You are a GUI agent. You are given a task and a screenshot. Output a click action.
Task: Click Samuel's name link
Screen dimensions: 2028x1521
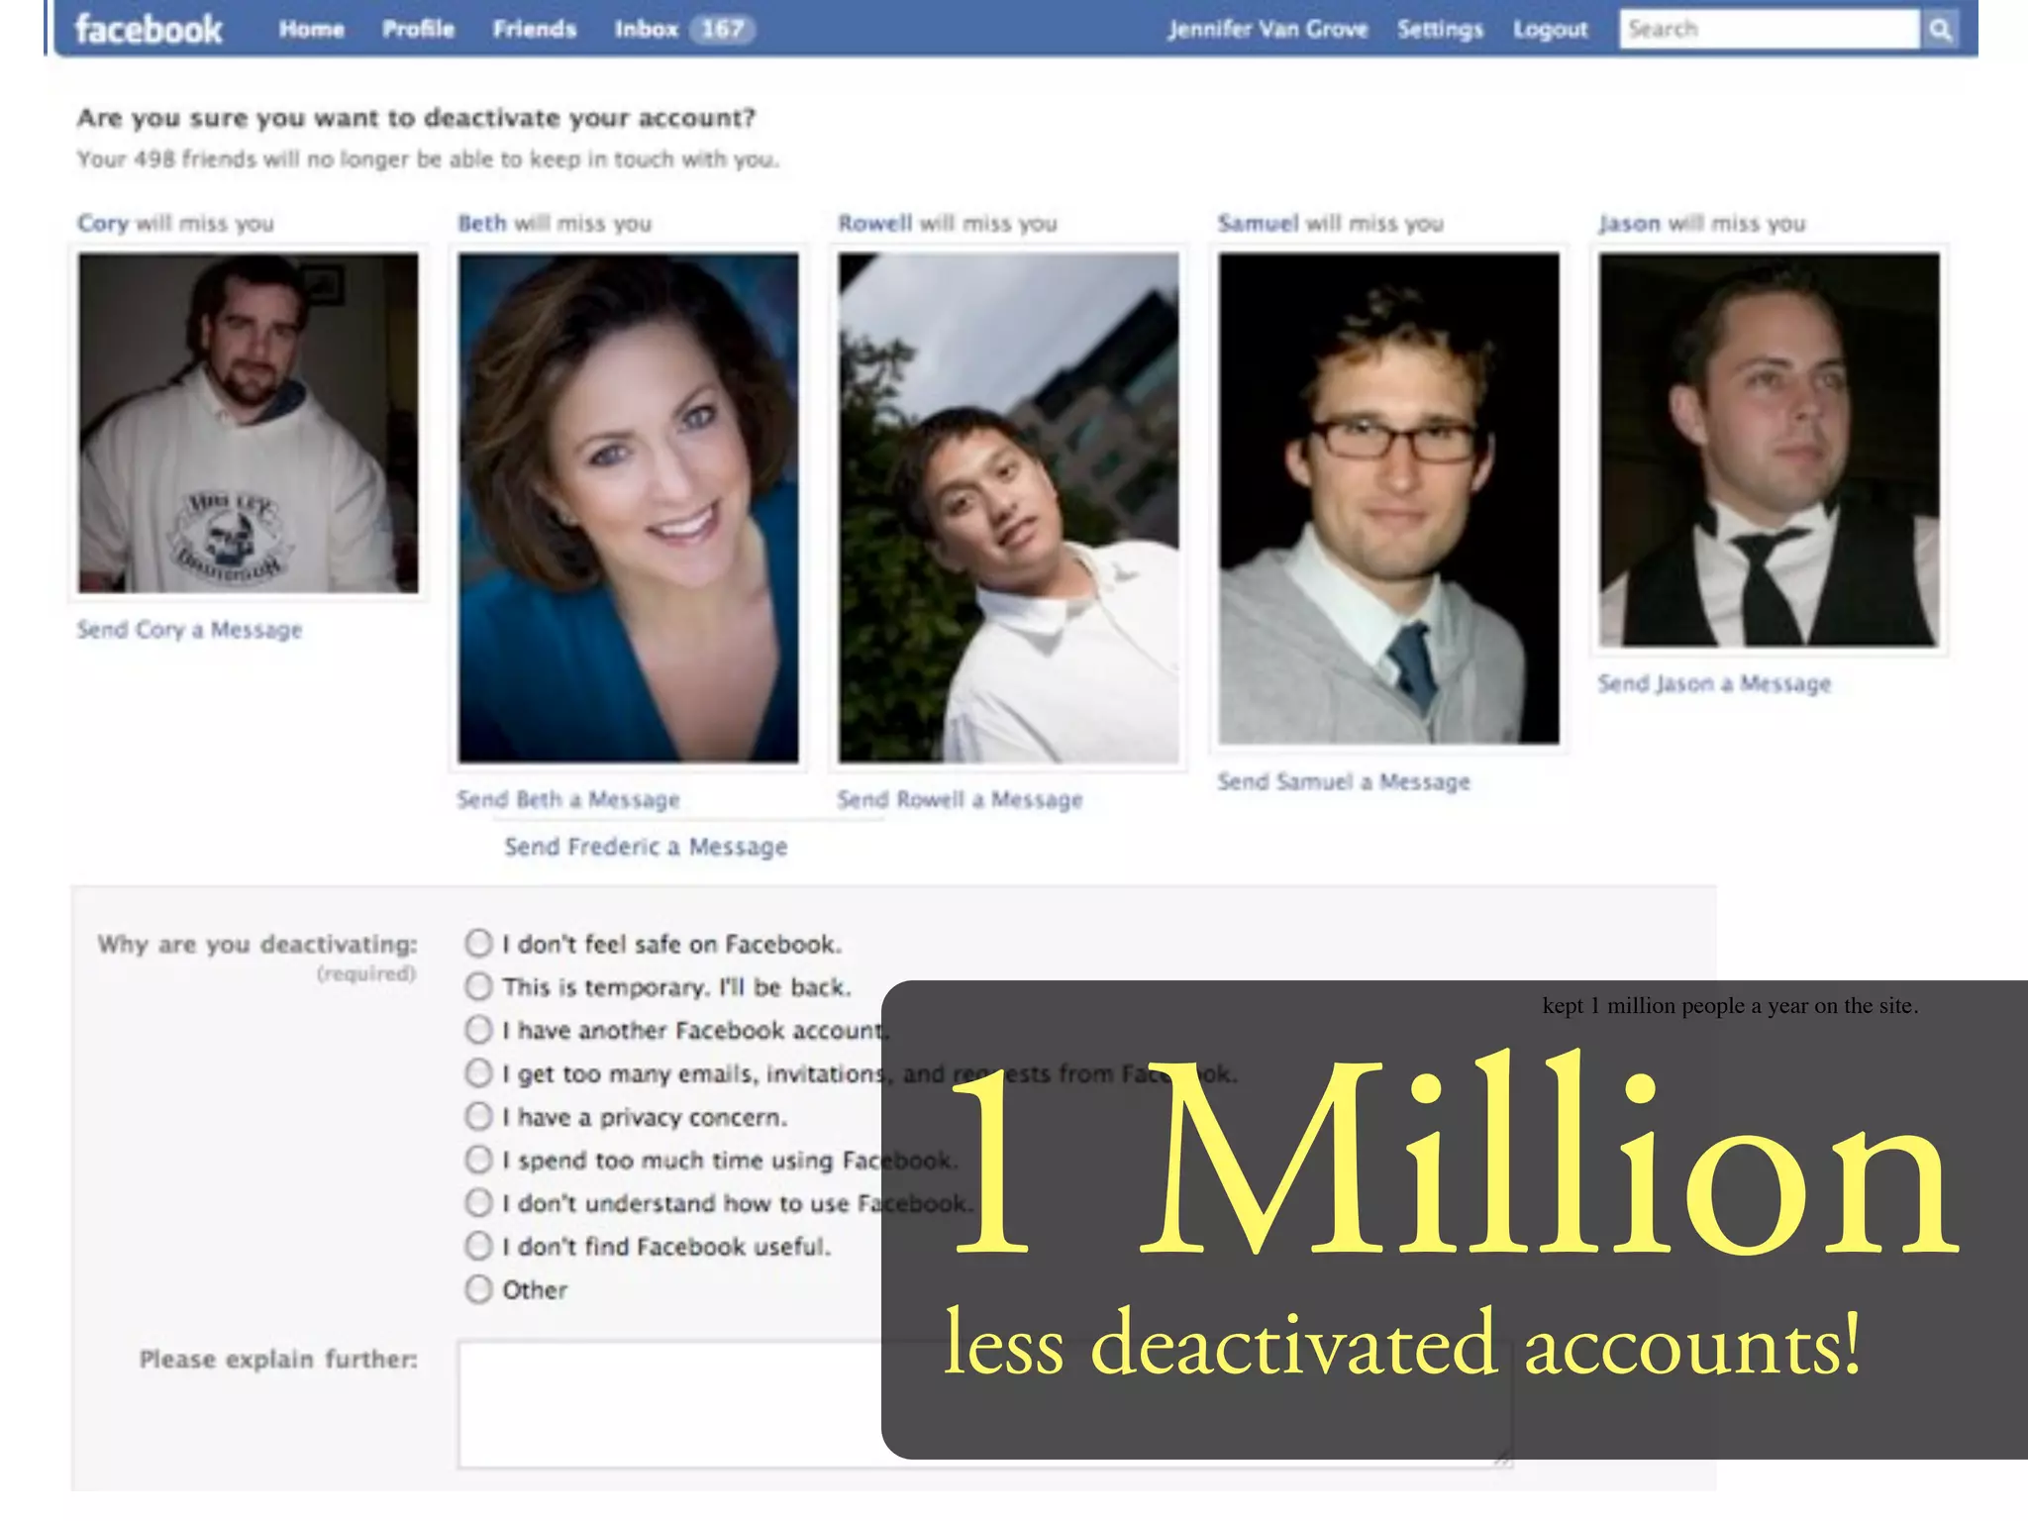[1258, 223]
